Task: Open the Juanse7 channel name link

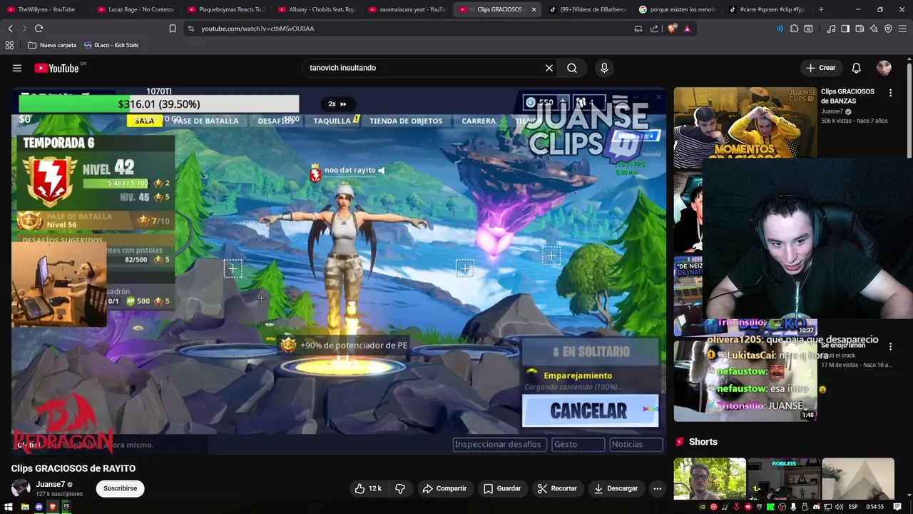Action: (51, 484)
